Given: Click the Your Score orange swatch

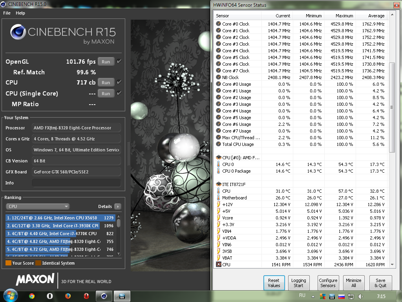Looking at the screenshot, I should pyautogui.click(x=9, y=263).
